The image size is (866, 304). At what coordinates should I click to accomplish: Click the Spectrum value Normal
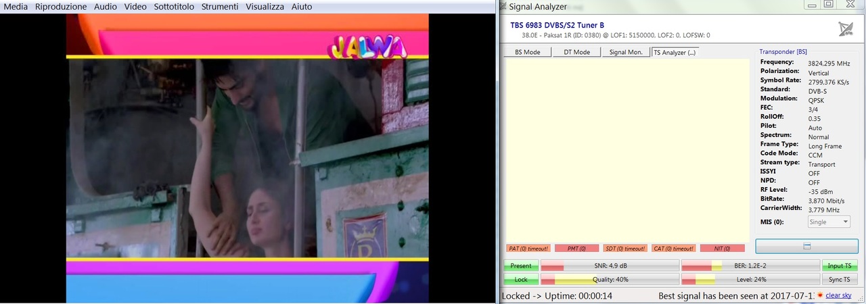[x=819, y=137]
